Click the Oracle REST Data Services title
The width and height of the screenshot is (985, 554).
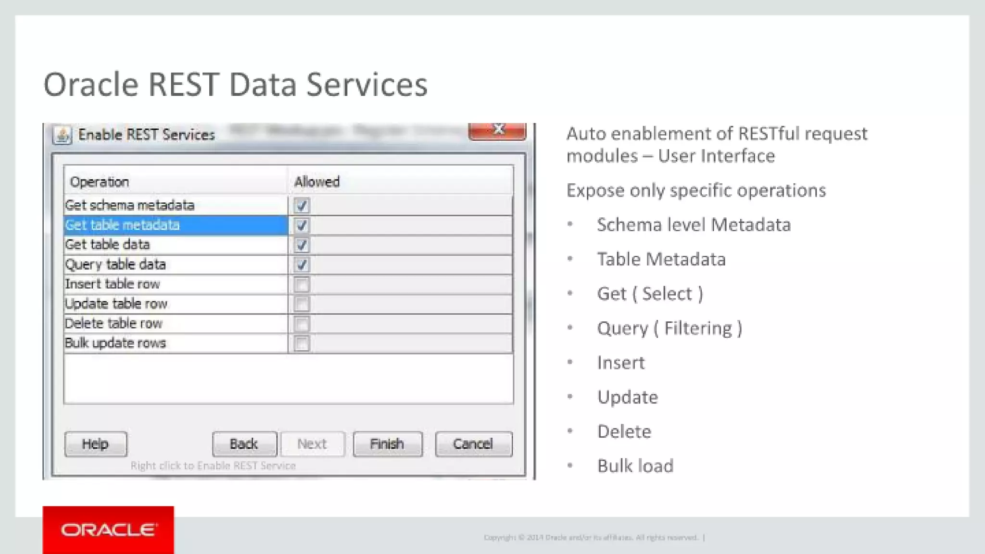point(236,85)
